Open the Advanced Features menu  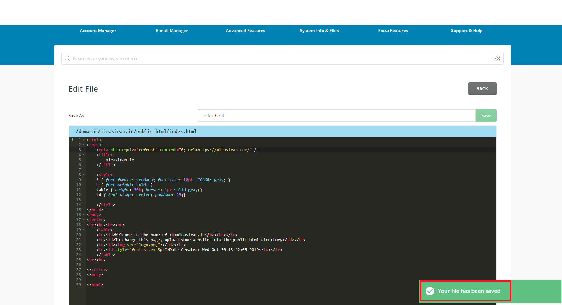click(245, 31)
